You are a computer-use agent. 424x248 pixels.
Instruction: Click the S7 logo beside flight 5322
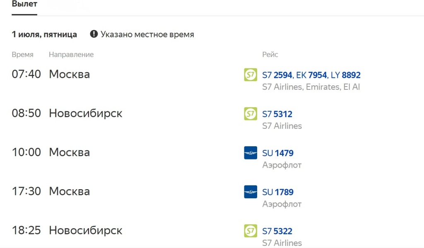coord(251,231)
